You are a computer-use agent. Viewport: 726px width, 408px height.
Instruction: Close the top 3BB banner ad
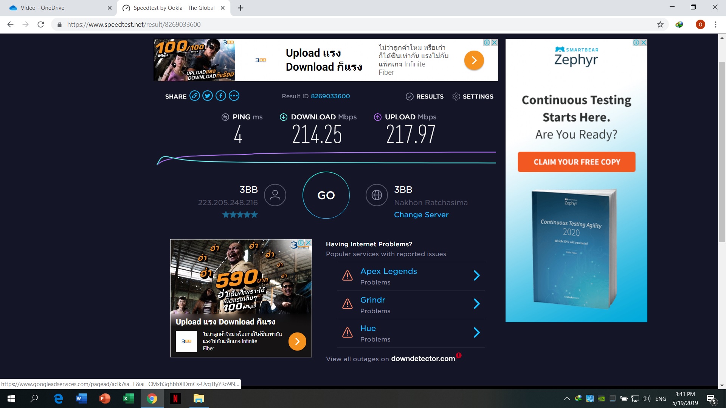(x=494, y=43)
